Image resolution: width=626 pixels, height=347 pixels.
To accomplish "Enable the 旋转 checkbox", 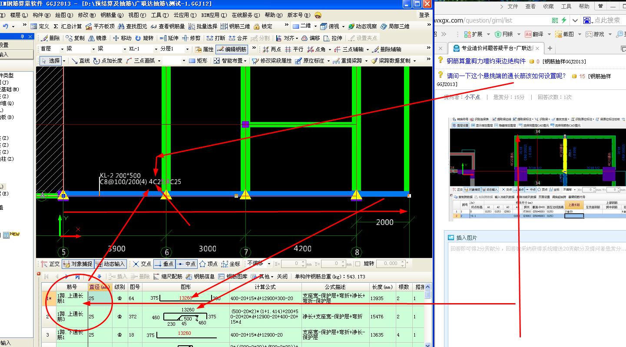I will tap(358, 264).
